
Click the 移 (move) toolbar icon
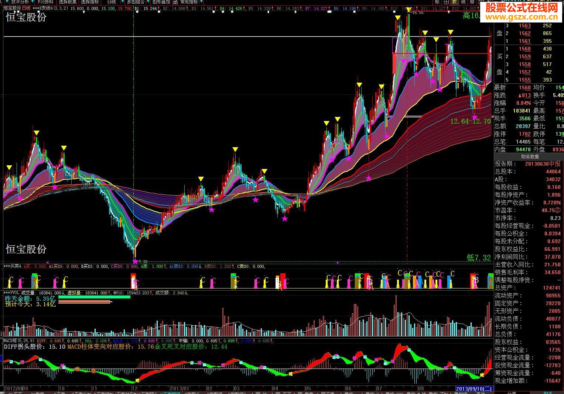tap(472, 2)
